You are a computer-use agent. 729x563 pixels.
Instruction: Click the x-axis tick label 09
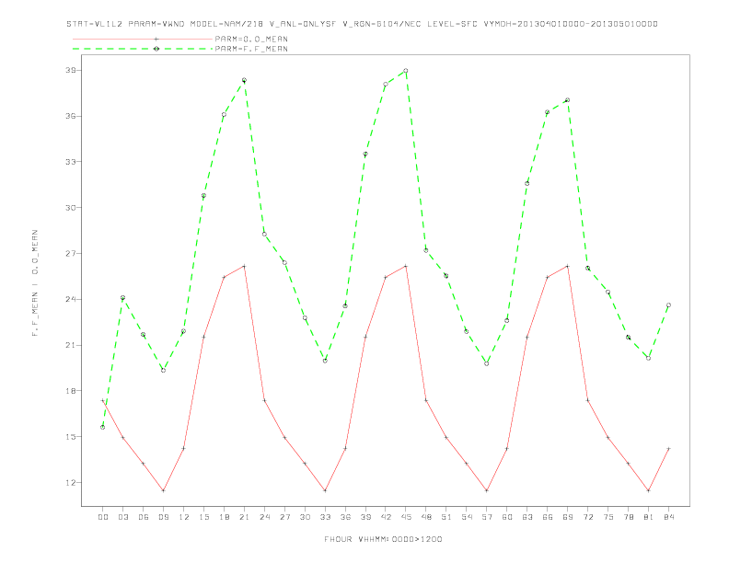tap(163, 517)
